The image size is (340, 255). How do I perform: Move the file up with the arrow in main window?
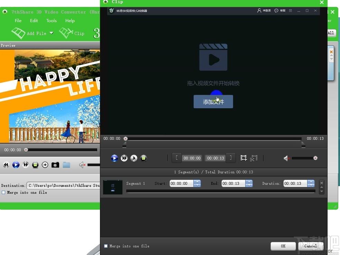point(331,55)
